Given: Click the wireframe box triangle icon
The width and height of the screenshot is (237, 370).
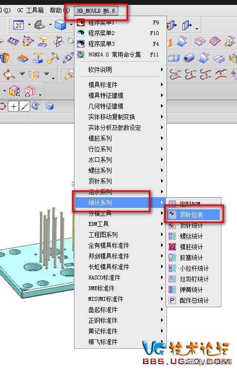Looking at the screenshot, I should coord(30,91).
